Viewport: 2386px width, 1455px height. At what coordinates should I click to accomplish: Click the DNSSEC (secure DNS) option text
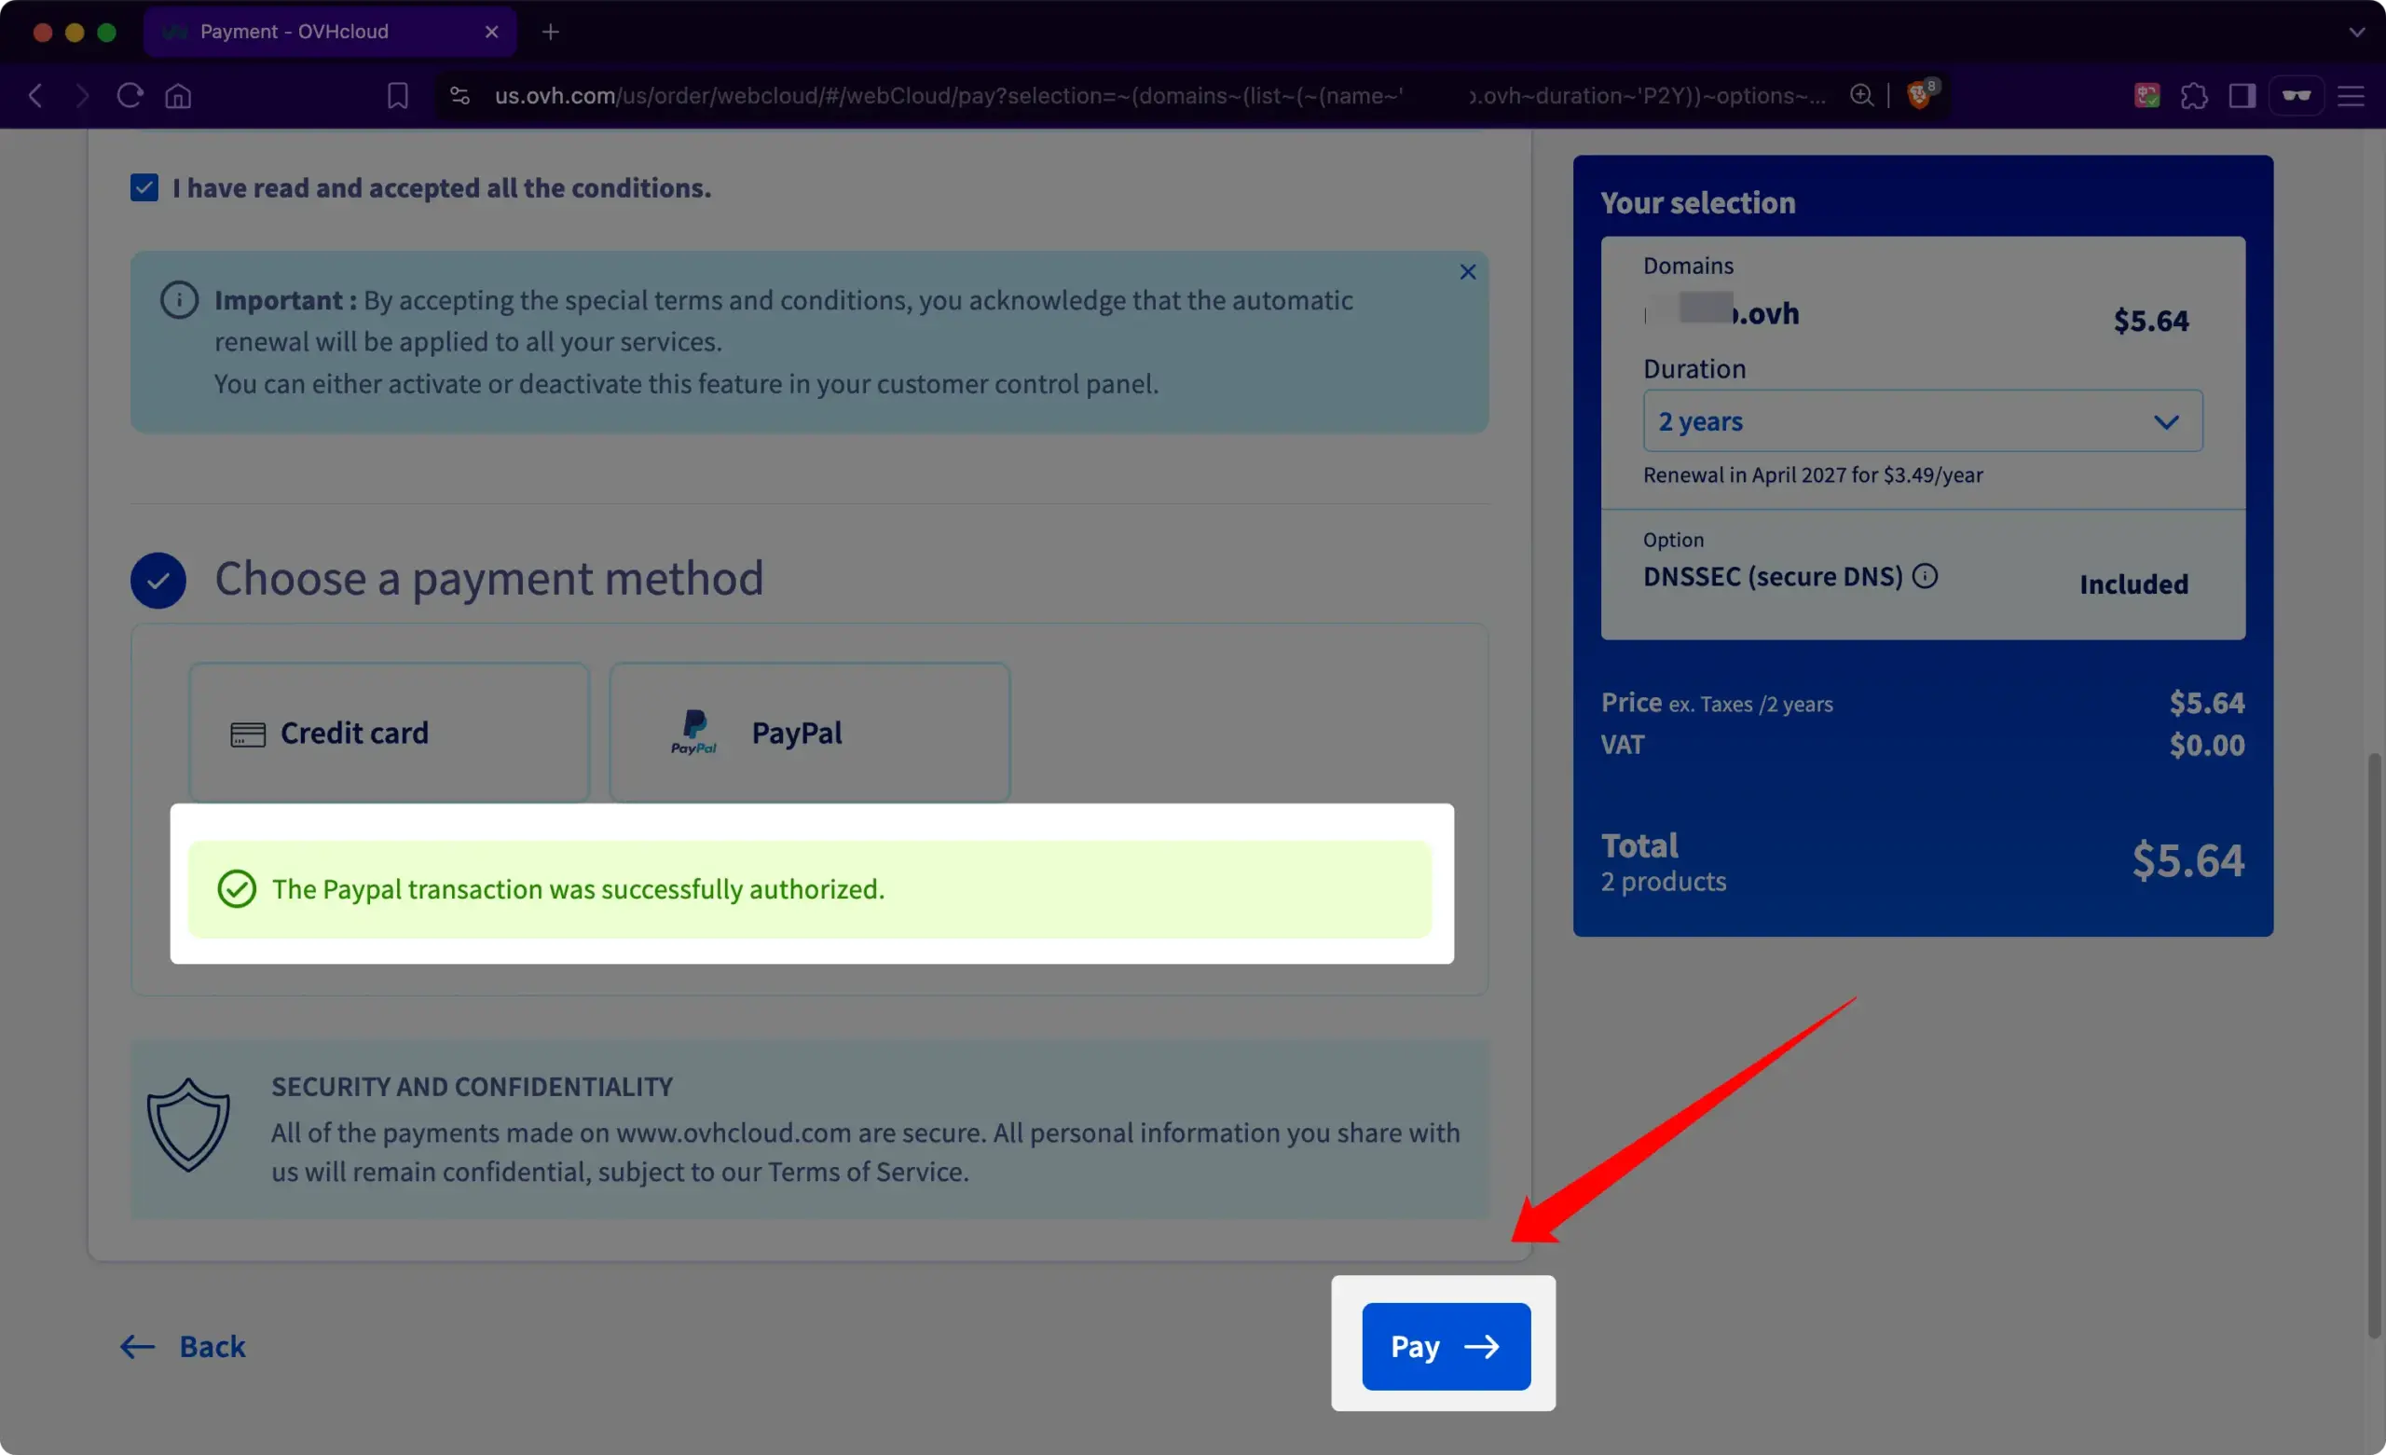pos(1772,576)
